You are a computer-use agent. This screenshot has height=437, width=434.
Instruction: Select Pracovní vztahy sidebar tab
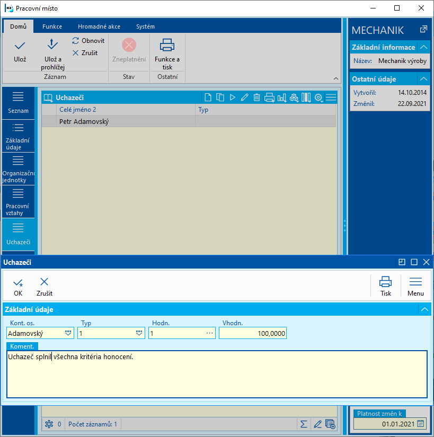point(18,202)
